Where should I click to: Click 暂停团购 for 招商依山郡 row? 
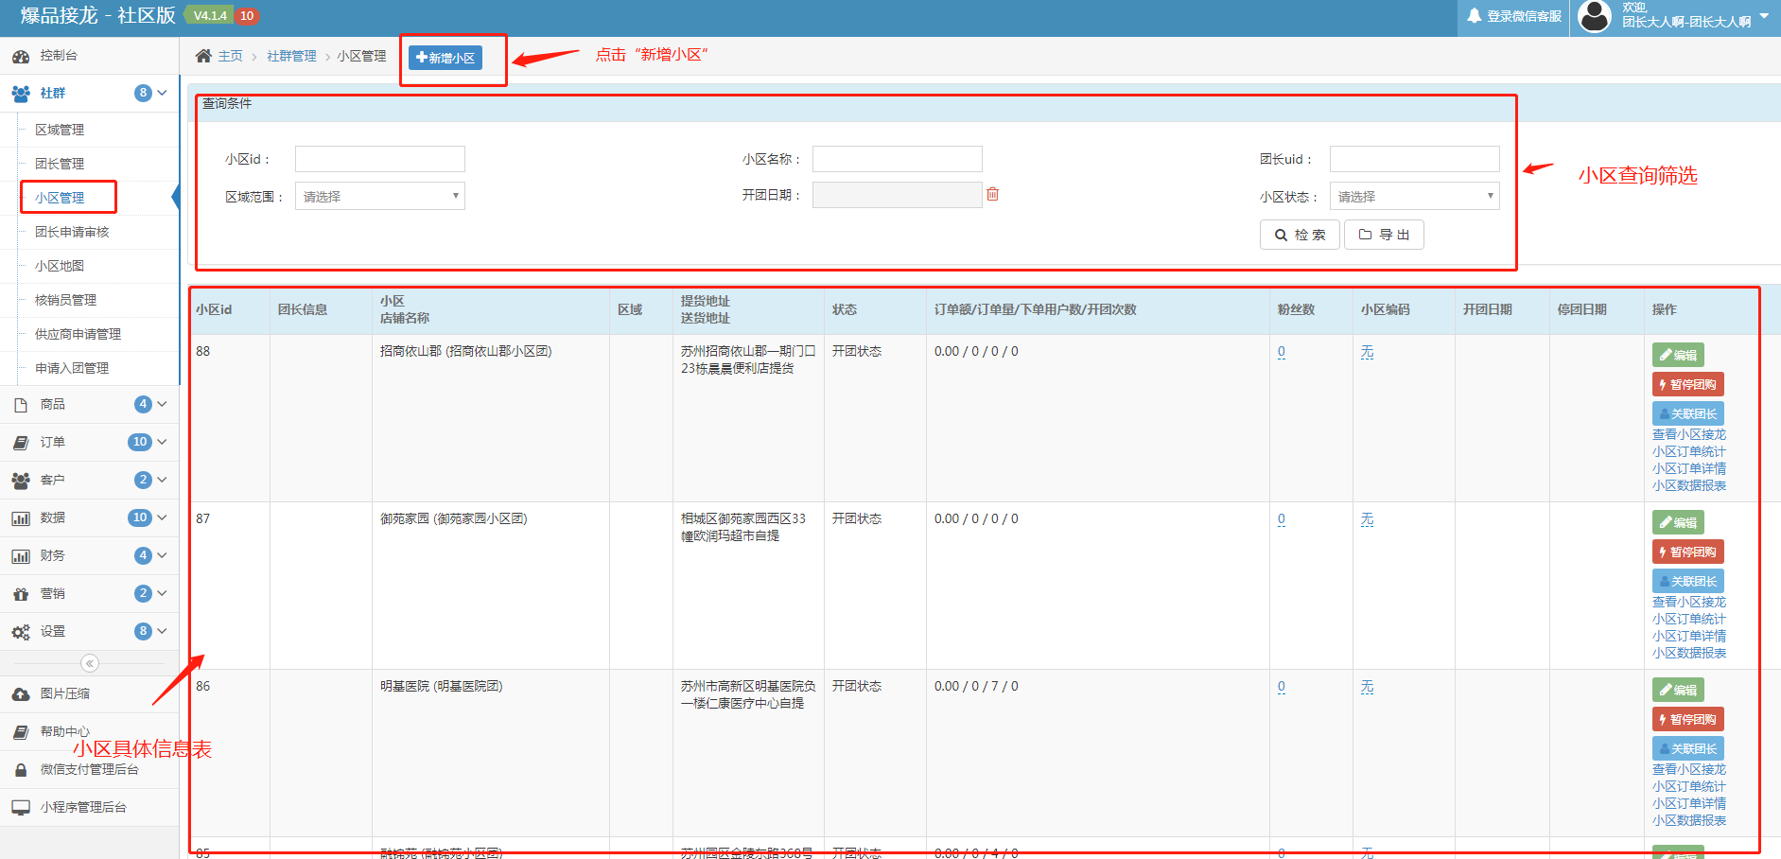coord(1688,384)
